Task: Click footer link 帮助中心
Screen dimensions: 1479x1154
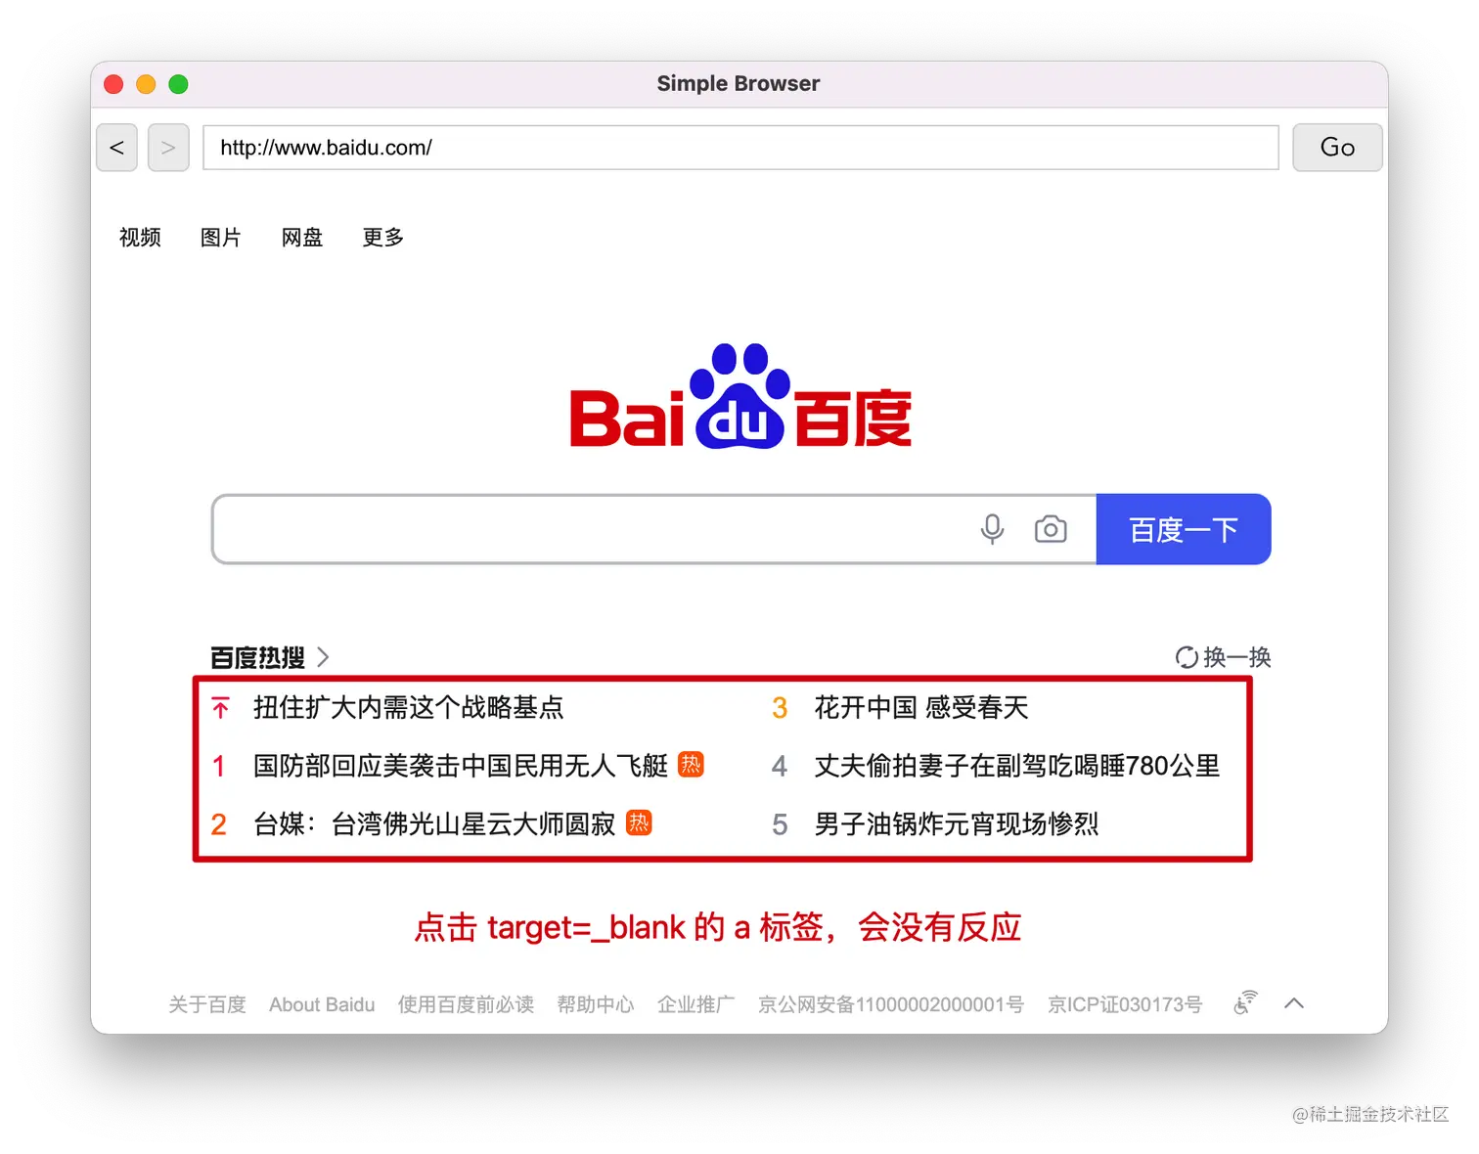Action: tap(596, 1004)
